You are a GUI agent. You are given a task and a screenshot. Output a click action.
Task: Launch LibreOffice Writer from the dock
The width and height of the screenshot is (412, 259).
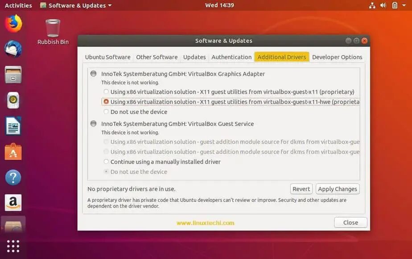(x=13, y=126)
